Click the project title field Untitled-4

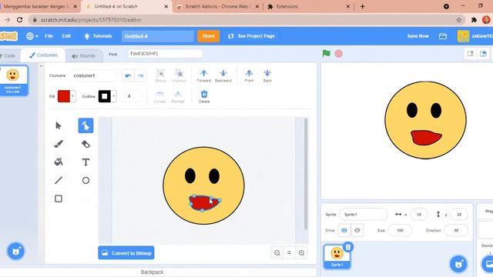point(157,36)
